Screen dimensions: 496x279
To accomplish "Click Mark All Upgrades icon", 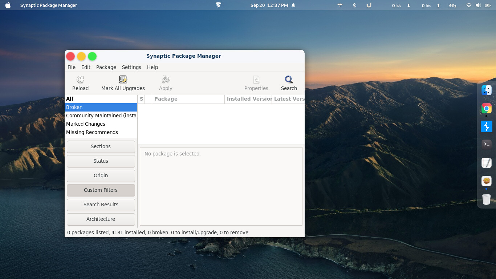I will point(123,80).
